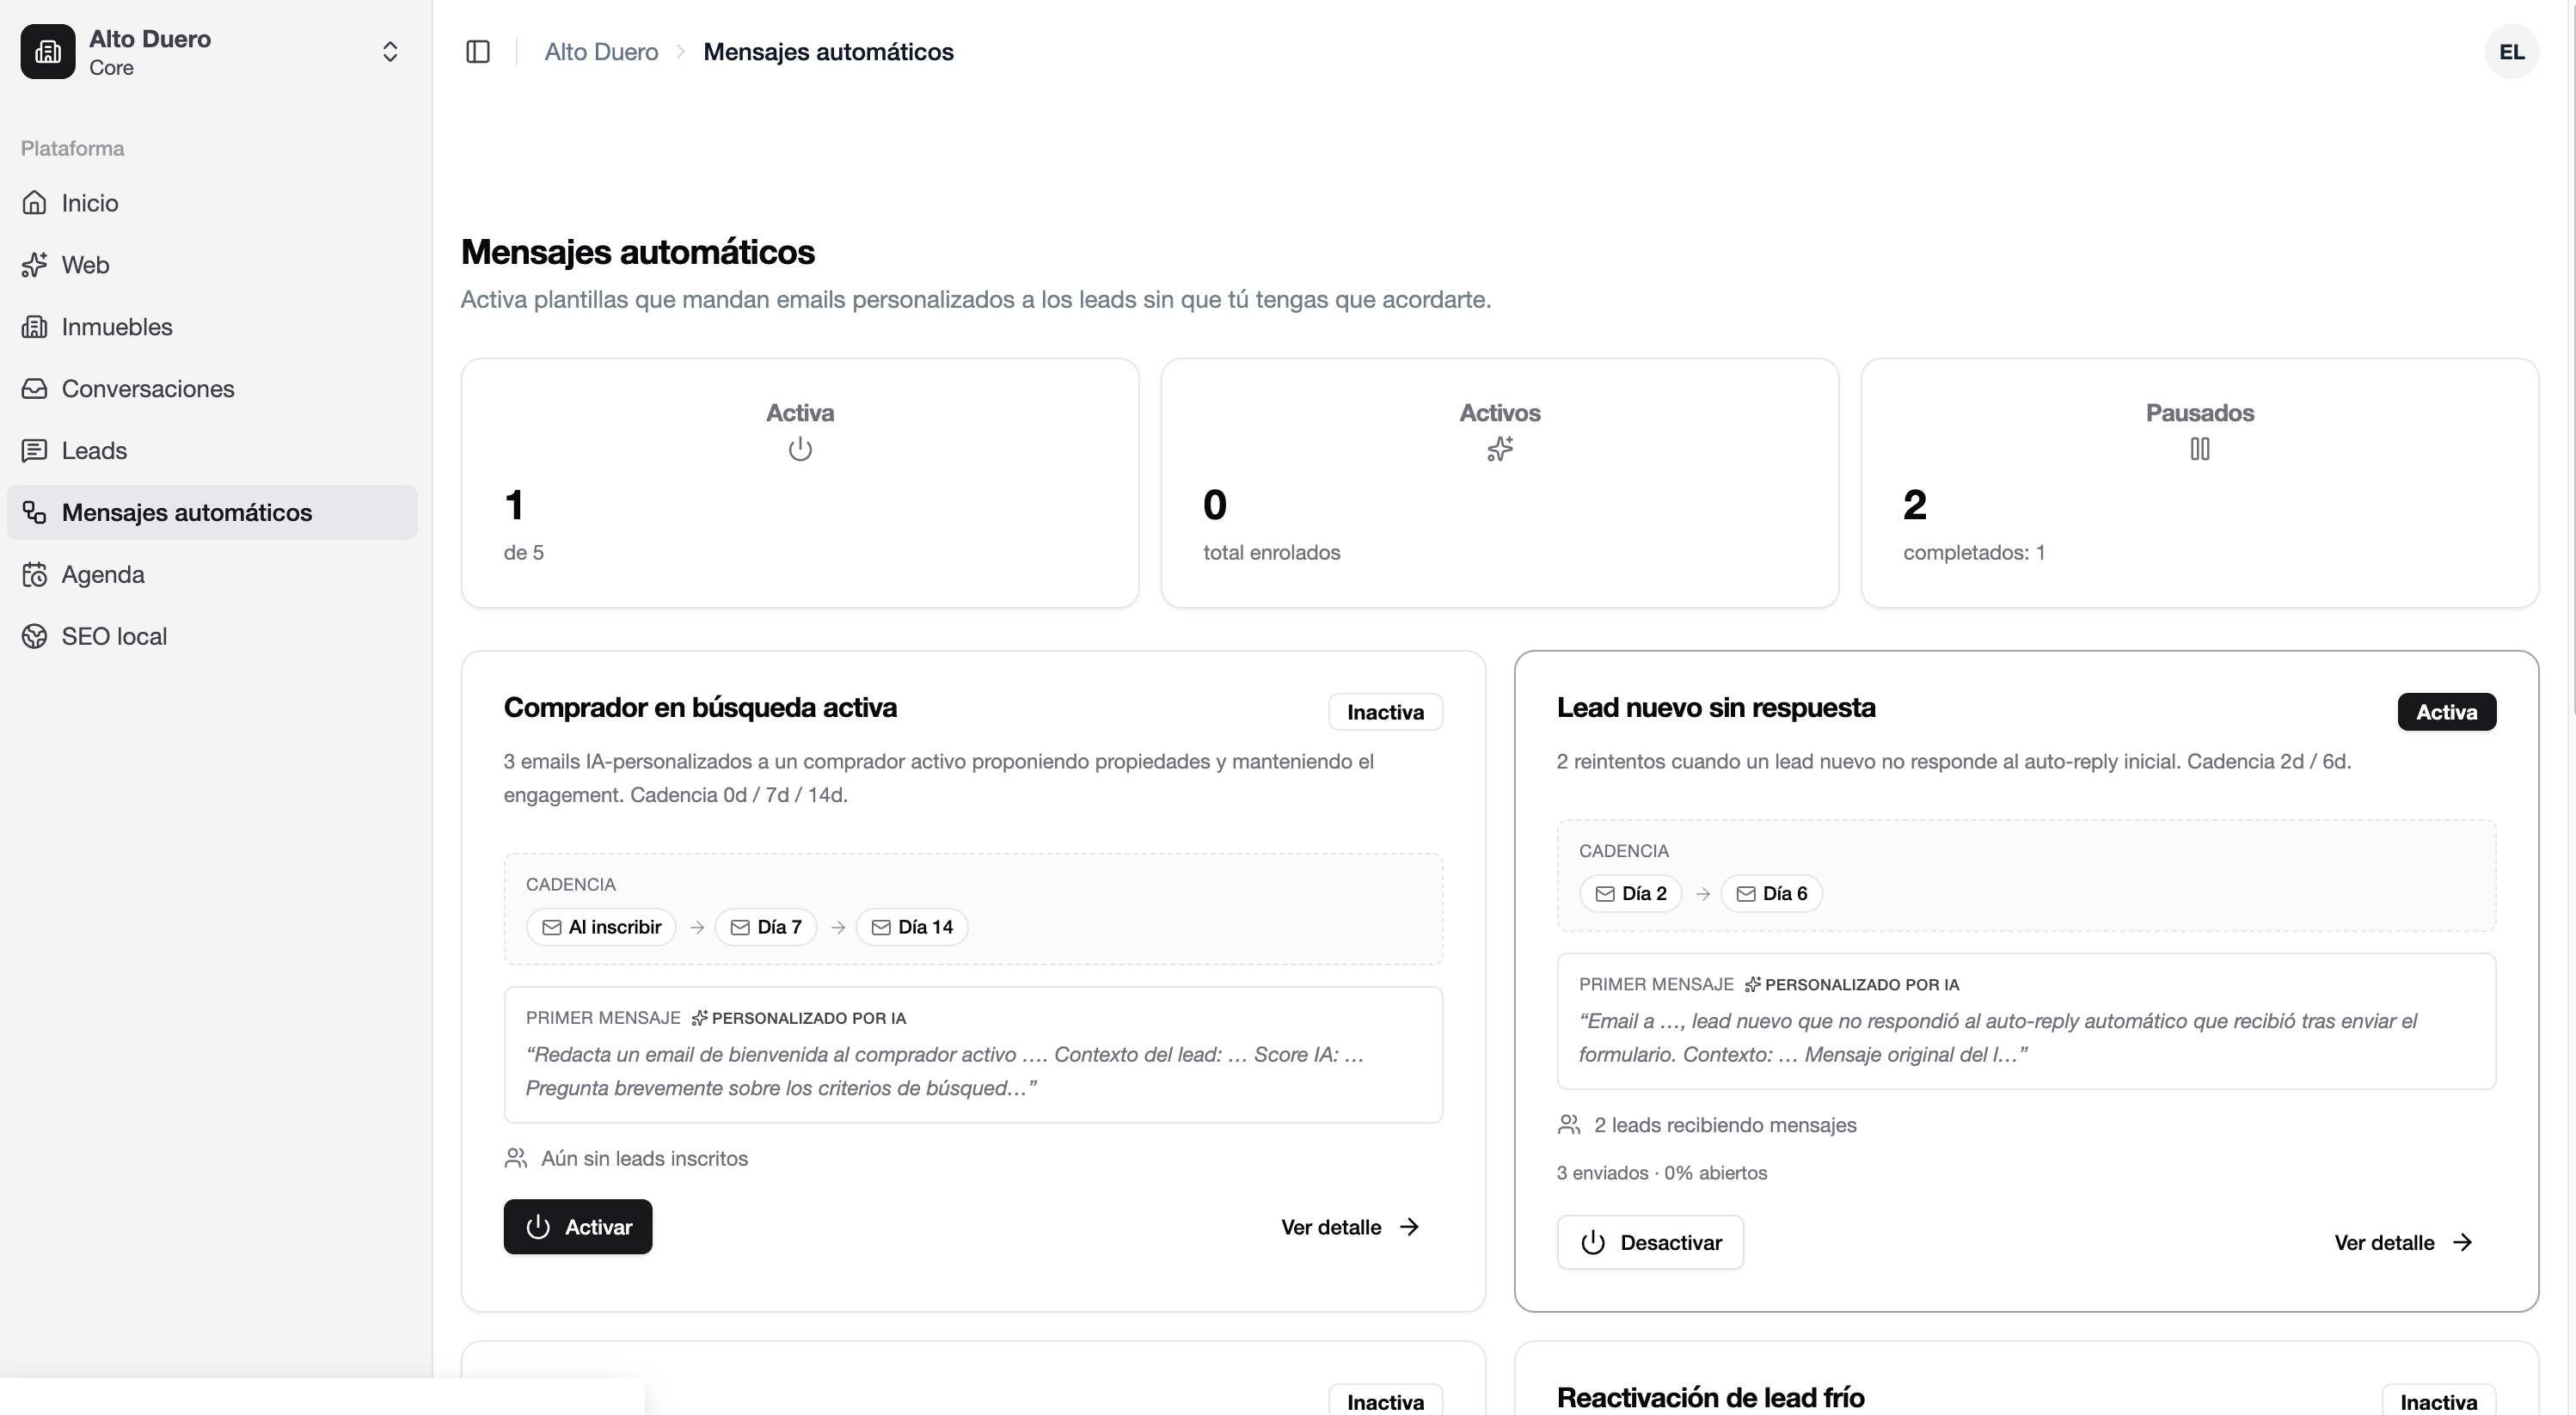Click the Activa badge on Lead nuevo

(x=2447, y=712)
